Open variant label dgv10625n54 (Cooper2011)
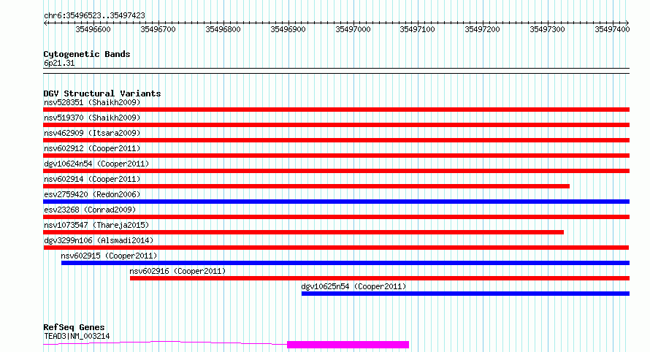 353,286
